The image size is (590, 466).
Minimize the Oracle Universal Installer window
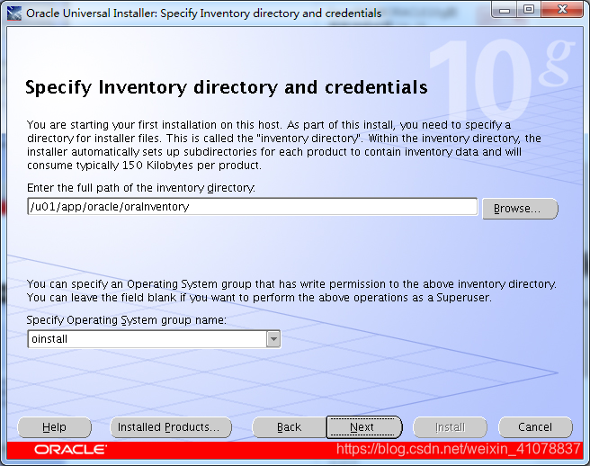point(505,9)
